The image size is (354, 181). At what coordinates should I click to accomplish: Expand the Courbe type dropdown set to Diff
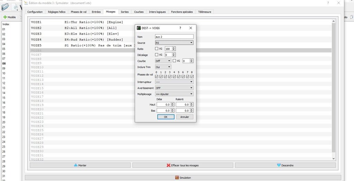click(x=163, y=61)
